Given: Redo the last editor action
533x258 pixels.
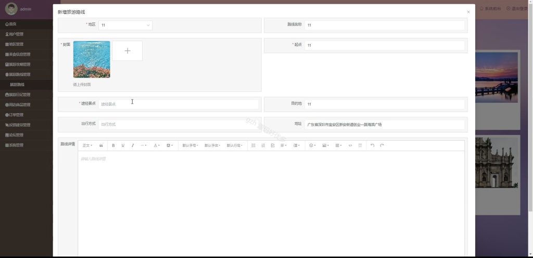Looking at the screenshot, I should pyautogui.click(x=382, y=145).
